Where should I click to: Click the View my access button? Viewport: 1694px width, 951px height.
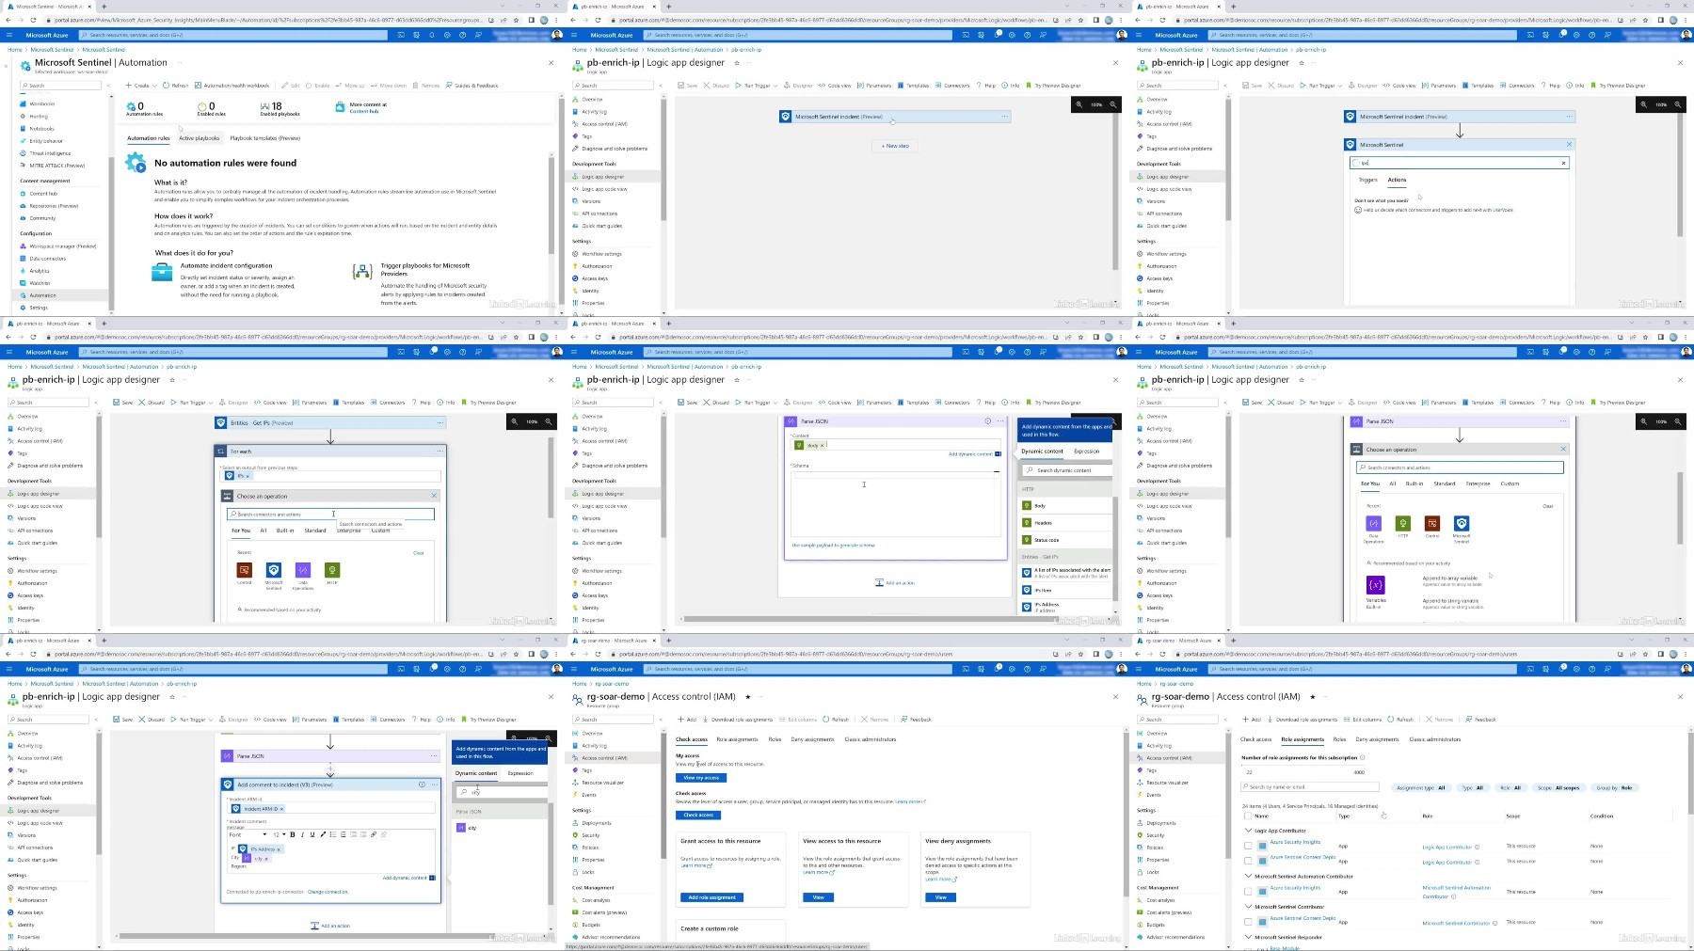700,778
